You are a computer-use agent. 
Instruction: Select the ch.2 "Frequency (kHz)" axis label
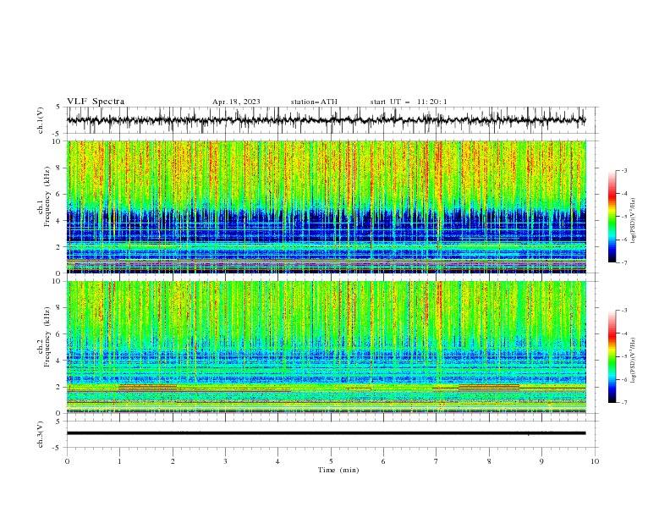click(x=47, y=336)
